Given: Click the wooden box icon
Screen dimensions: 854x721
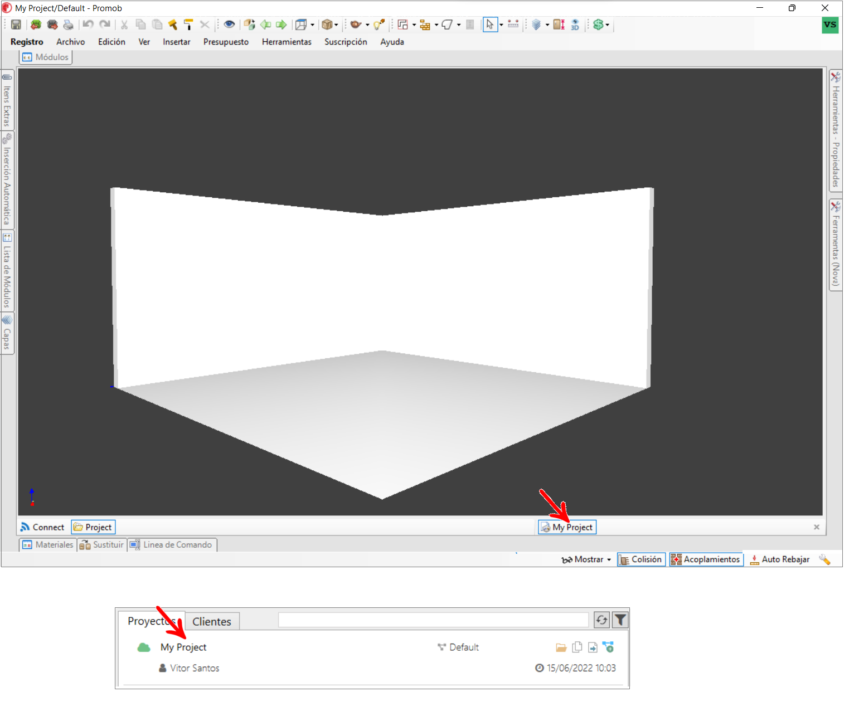Looking at the screenshot, I should 327,25.
